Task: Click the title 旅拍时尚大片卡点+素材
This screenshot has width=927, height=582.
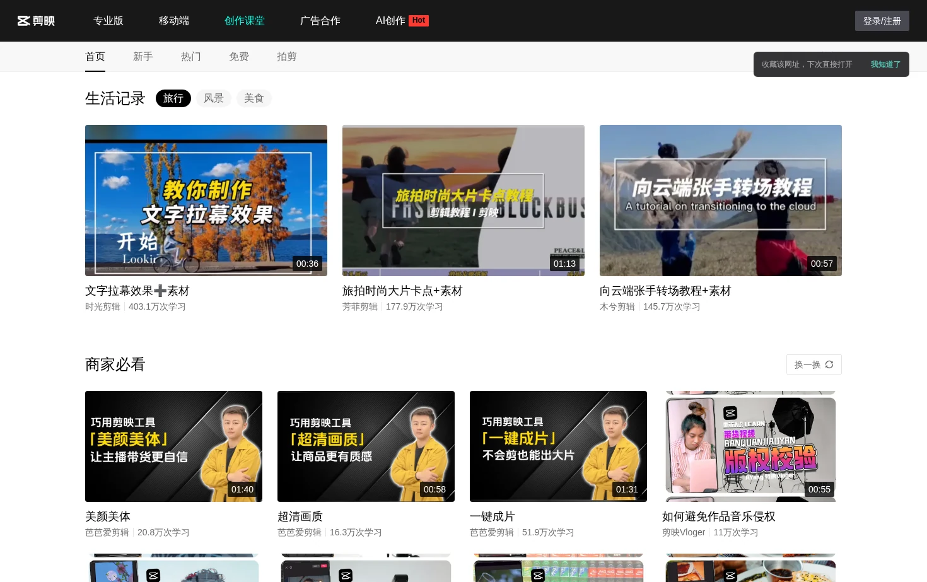Action: [402, 291]
